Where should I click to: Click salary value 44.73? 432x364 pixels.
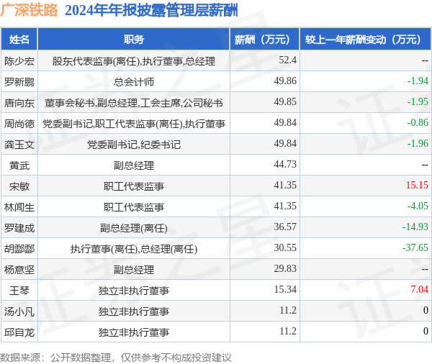click(285, 165)
